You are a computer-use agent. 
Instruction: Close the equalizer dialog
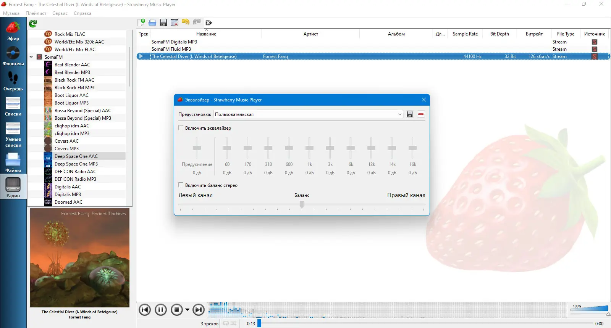(423, 100)
